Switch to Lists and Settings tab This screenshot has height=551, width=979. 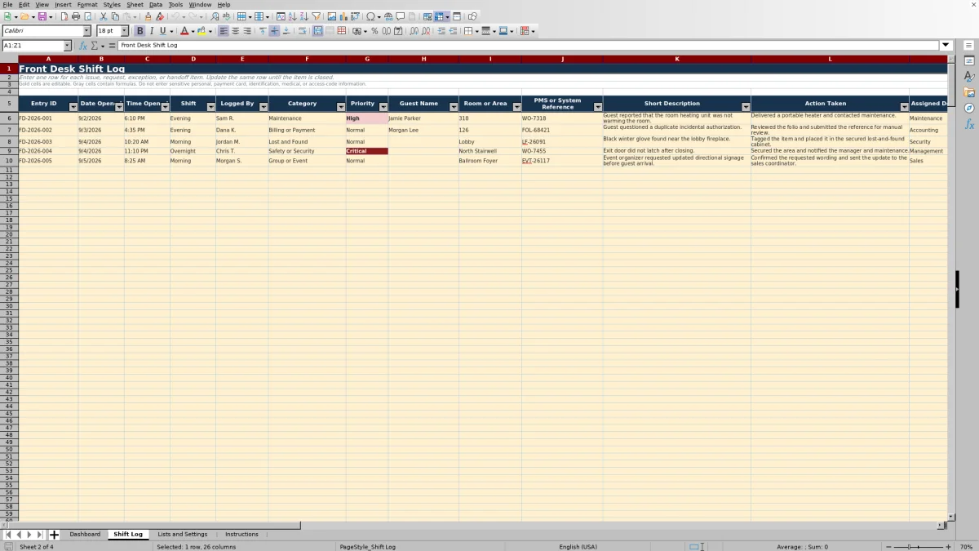click(x=183, y=535)
